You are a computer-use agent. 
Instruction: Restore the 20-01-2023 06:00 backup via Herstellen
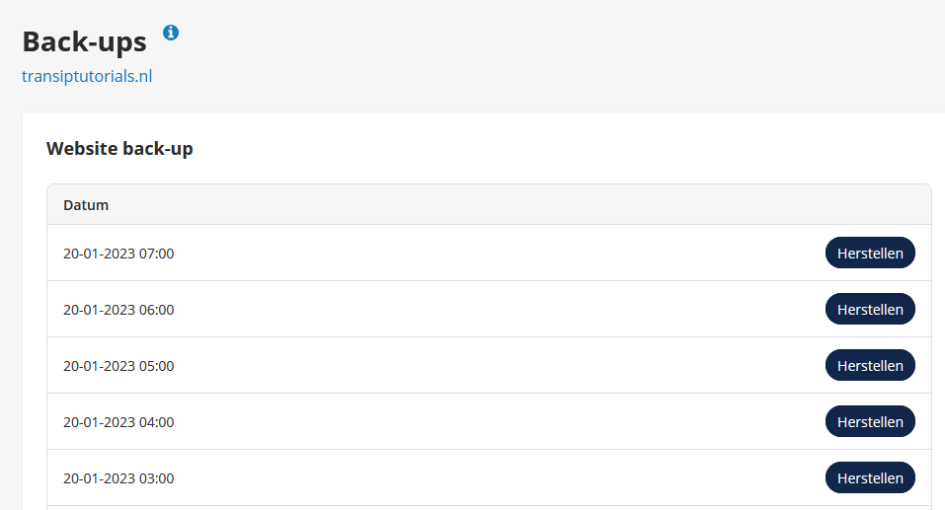(870, 309)
